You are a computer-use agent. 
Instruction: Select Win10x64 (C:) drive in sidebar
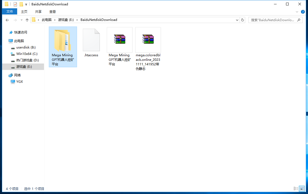(27, 54)
